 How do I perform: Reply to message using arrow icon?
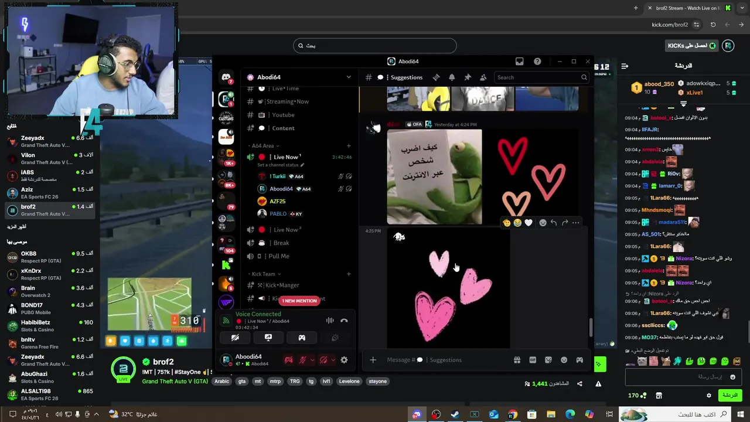554,223
